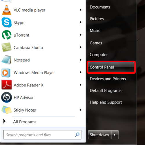The width and height of the screenshot is (145, 145).
Task: Launch Sticky Notes by its name
Action: coord(25,110)
